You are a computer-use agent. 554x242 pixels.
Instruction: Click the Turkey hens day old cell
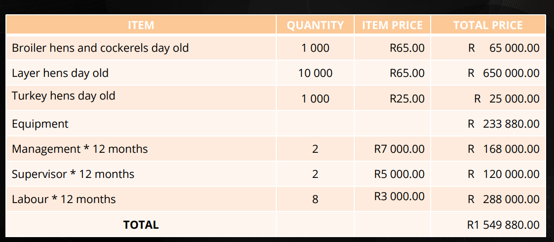click(x=64, y=96)
